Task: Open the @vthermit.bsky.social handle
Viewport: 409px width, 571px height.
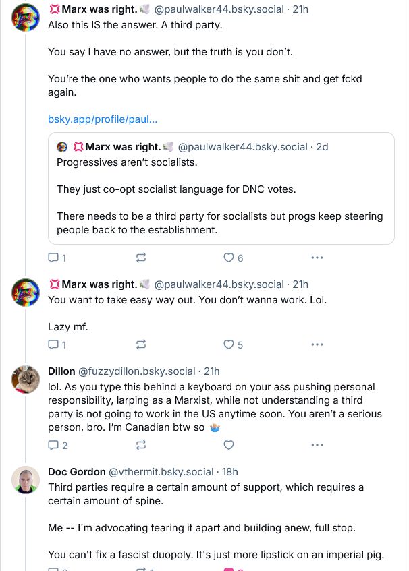Action: tap(161, 472)
